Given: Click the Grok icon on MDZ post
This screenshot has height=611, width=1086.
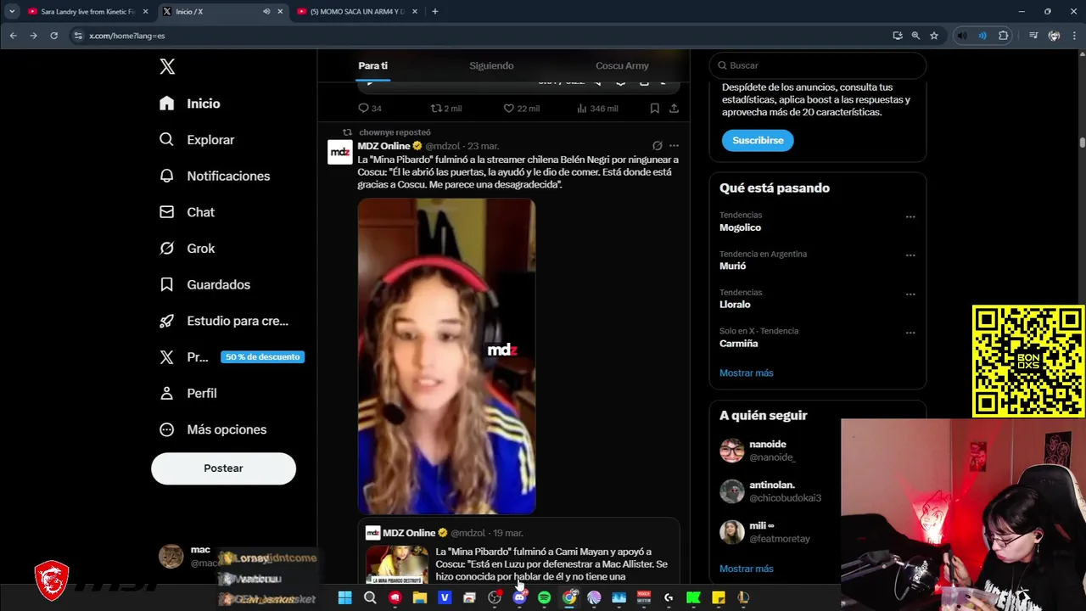Looking at the screenshot, I should pos(657,146).
